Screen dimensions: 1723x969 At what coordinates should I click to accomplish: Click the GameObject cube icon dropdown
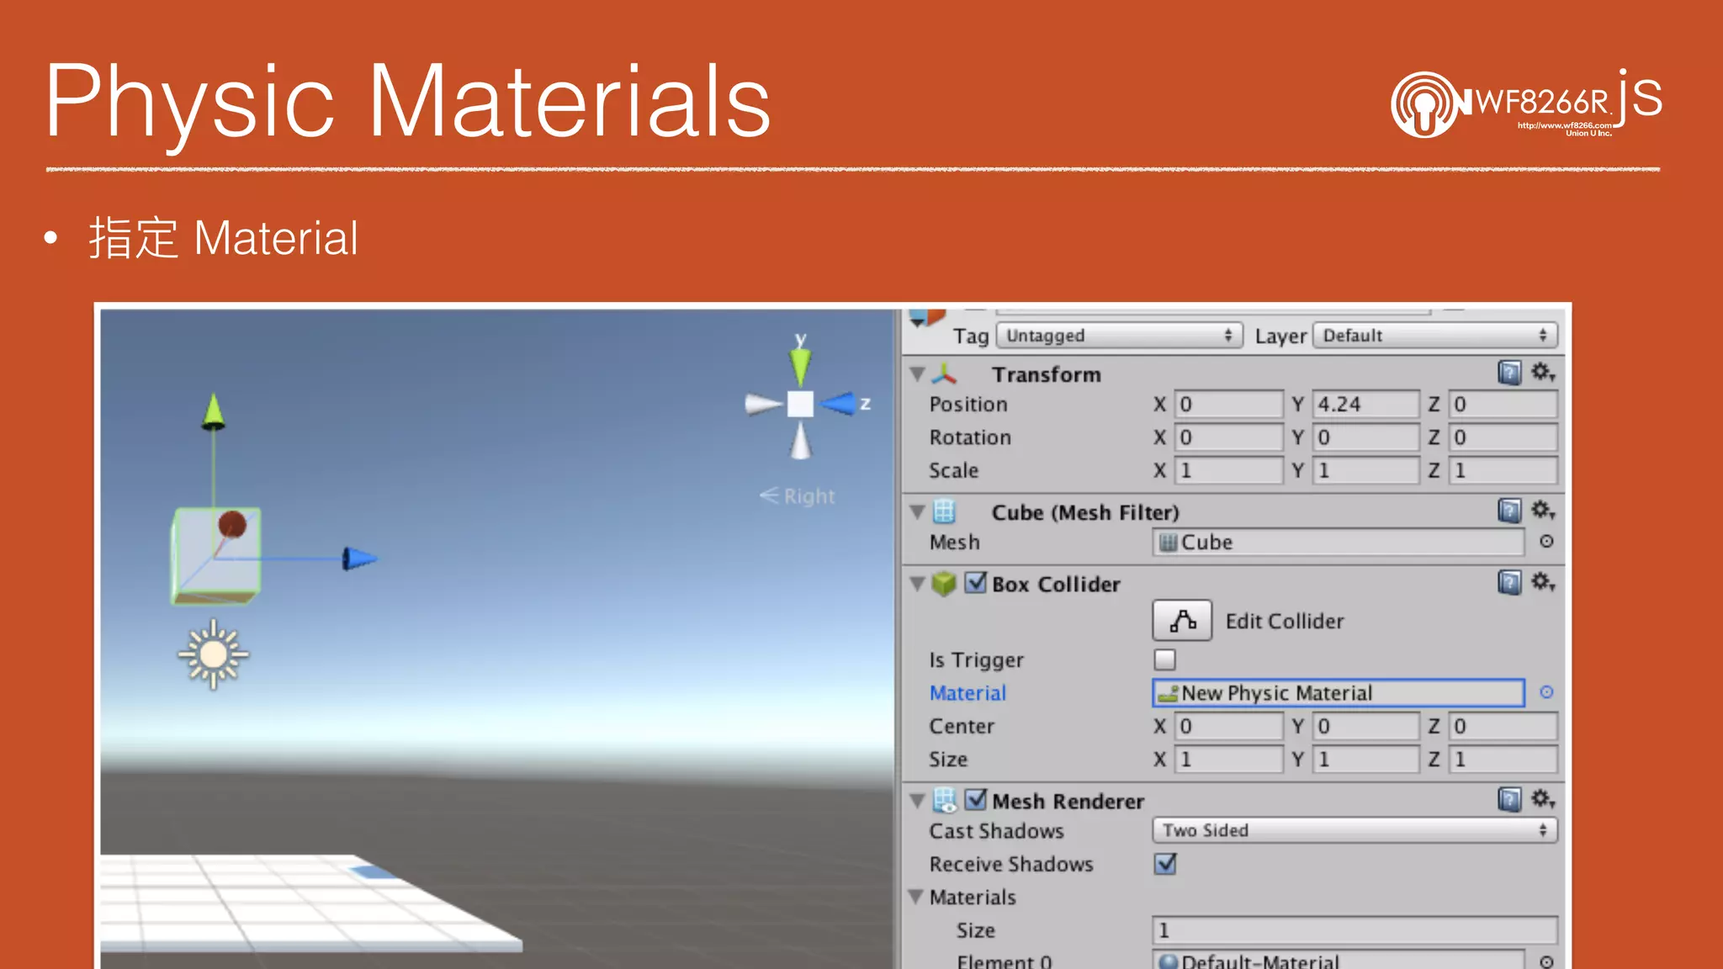click(927, 319)
